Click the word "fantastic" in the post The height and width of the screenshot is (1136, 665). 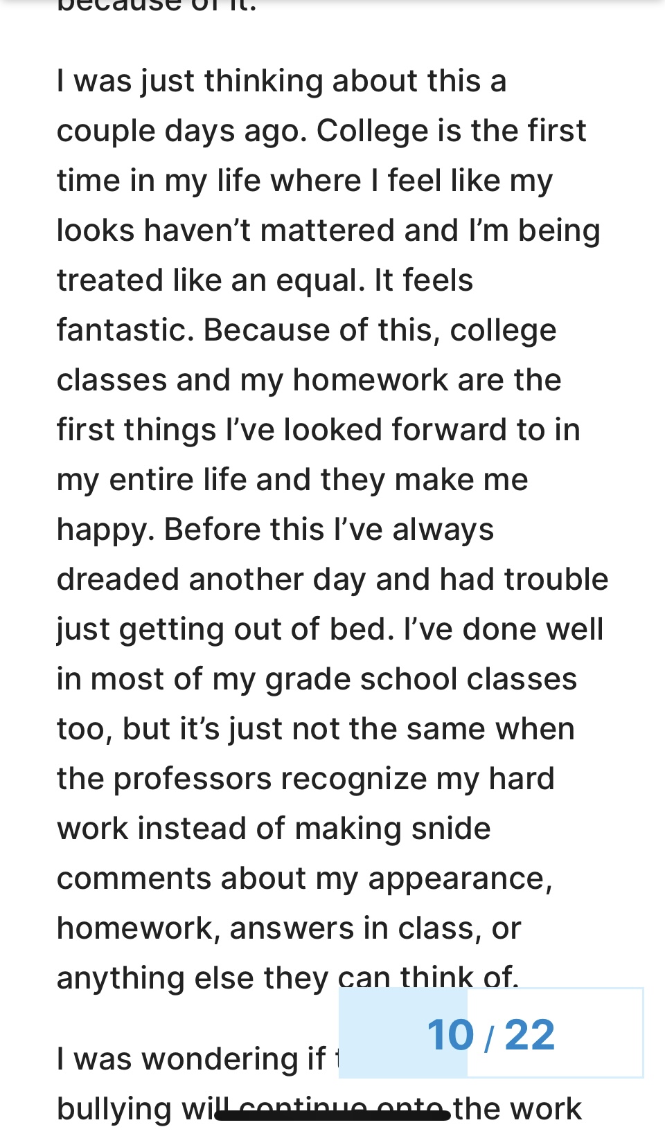[122, 330]
